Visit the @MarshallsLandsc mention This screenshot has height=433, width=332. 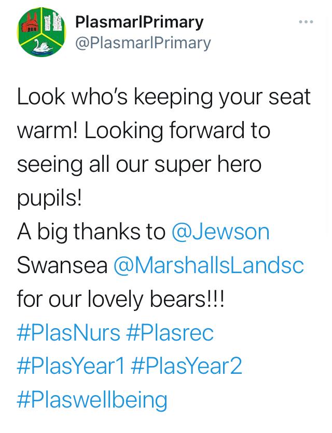[x=208, y=265]
